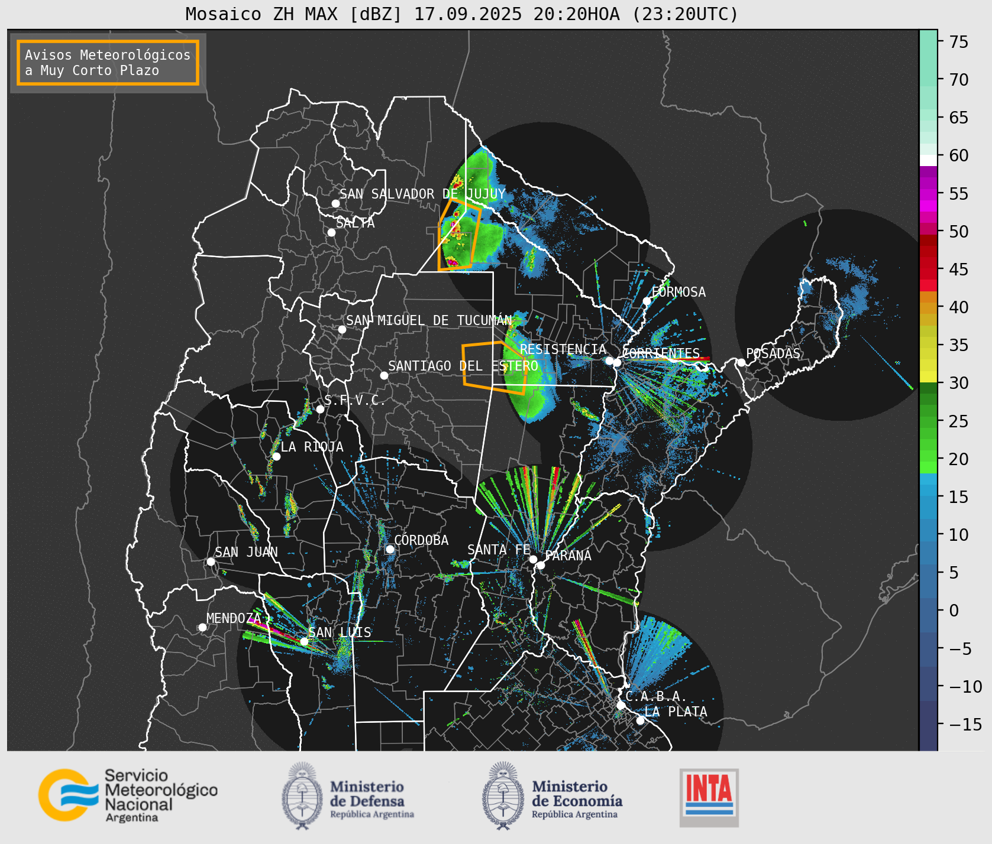The height and width of the screenshot is (844, 992).
Task: Click the Avisos Meteorológicos a Muy Corto Plazo legend box
Action: [x=108, y=63]
